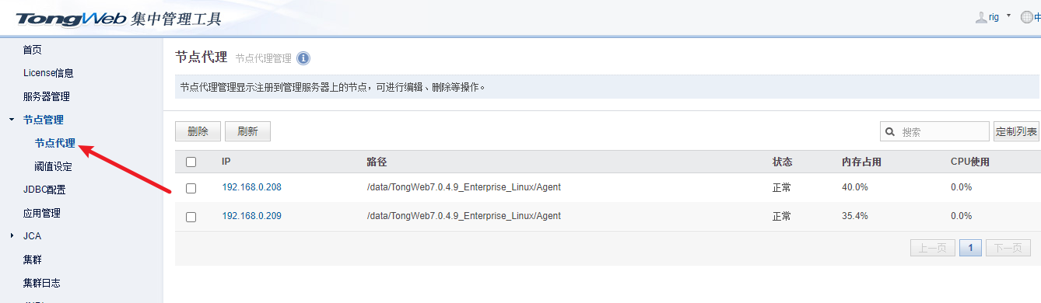The image size is (1041, 303).
Task: Open the 192.168.0.208 node link
Action: [x=251, y=187]
